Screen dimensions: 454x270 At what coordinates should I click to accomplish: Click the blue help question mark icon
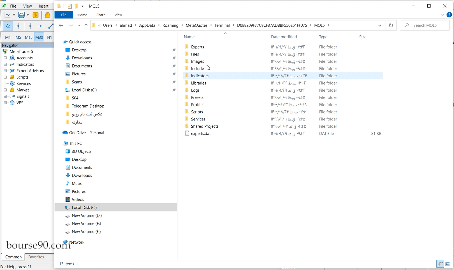pyautogui.click(x=449, y=15)
